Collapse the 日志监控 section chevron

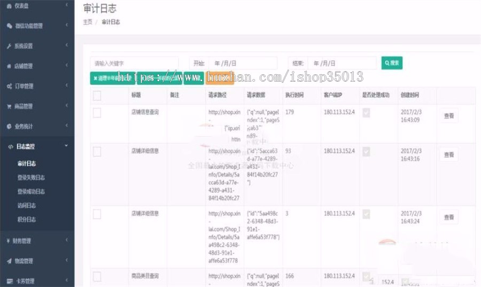[x=67, y=146]
